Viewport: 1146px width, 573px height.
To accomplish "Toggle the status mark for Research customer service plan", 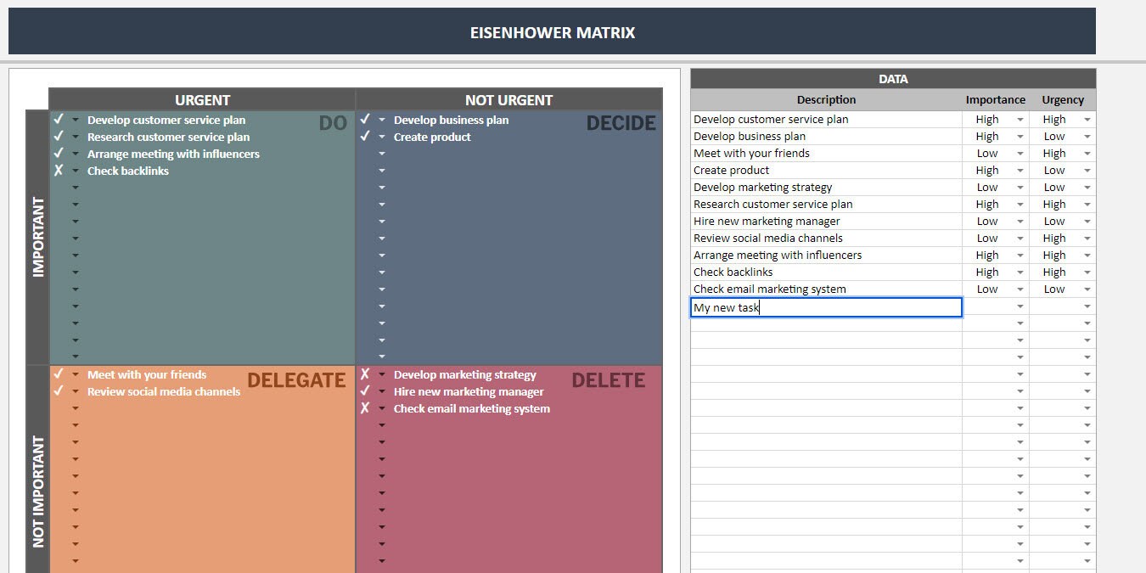I will click(59, 137).
